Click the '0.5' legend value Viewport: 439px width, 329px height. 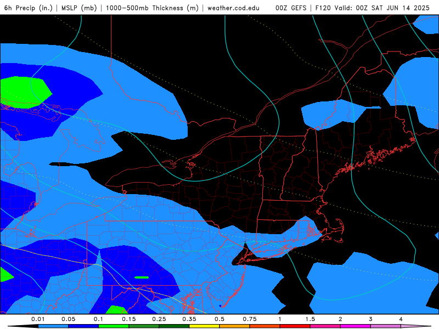coord(219,319)
